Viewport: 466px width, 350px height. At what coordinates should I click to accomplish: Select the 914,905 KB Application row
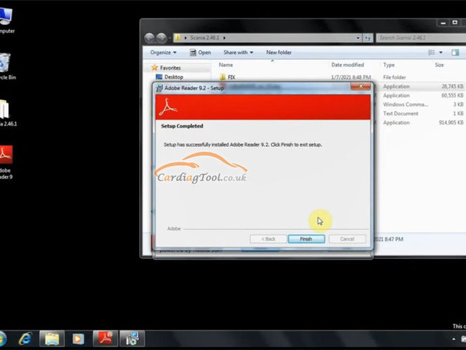[419, 122]
